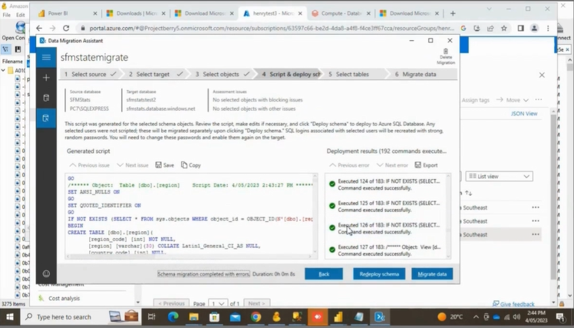Select Executed 124 of 183 result
Screen dimensions: 574x328
[385, 184]
